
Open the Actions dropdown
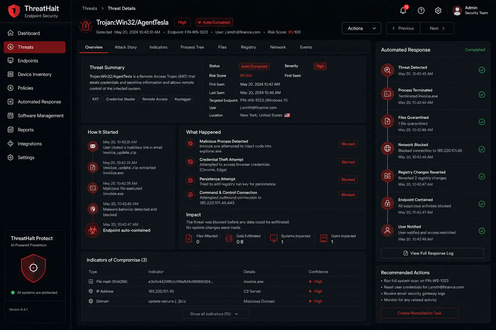click(x=361, y=28)
